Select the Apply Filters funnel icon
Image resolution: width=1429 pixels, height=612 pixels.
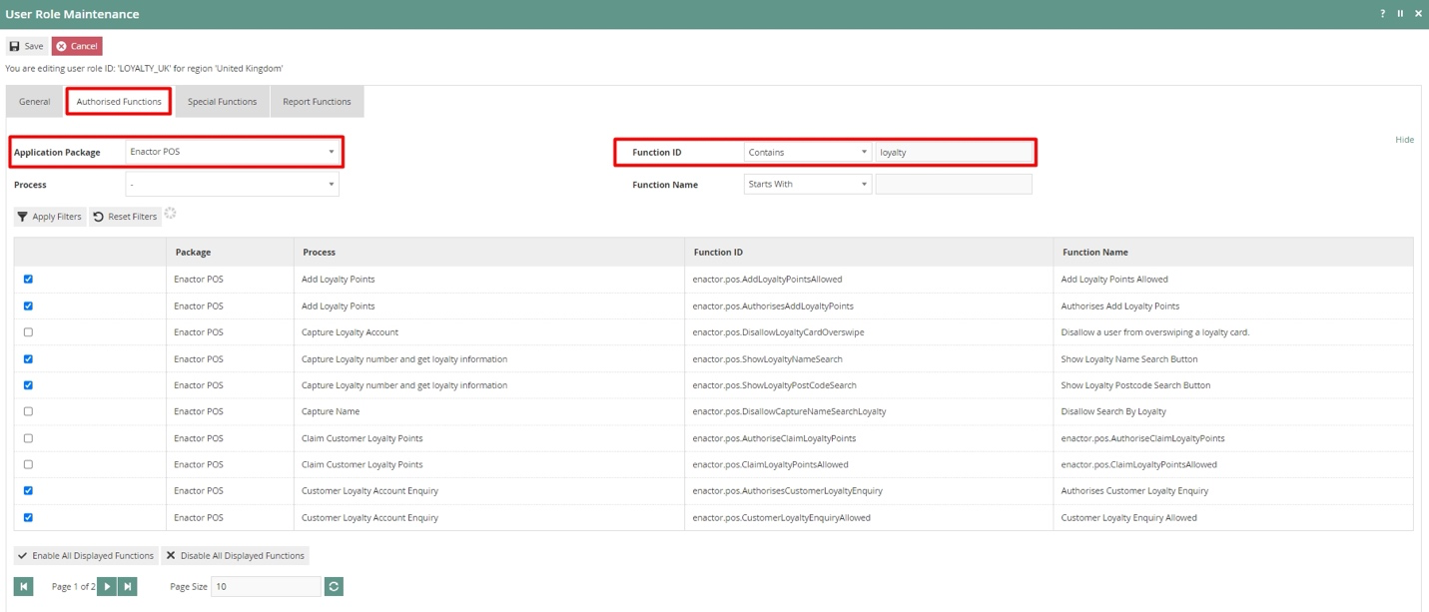point(22,216)
